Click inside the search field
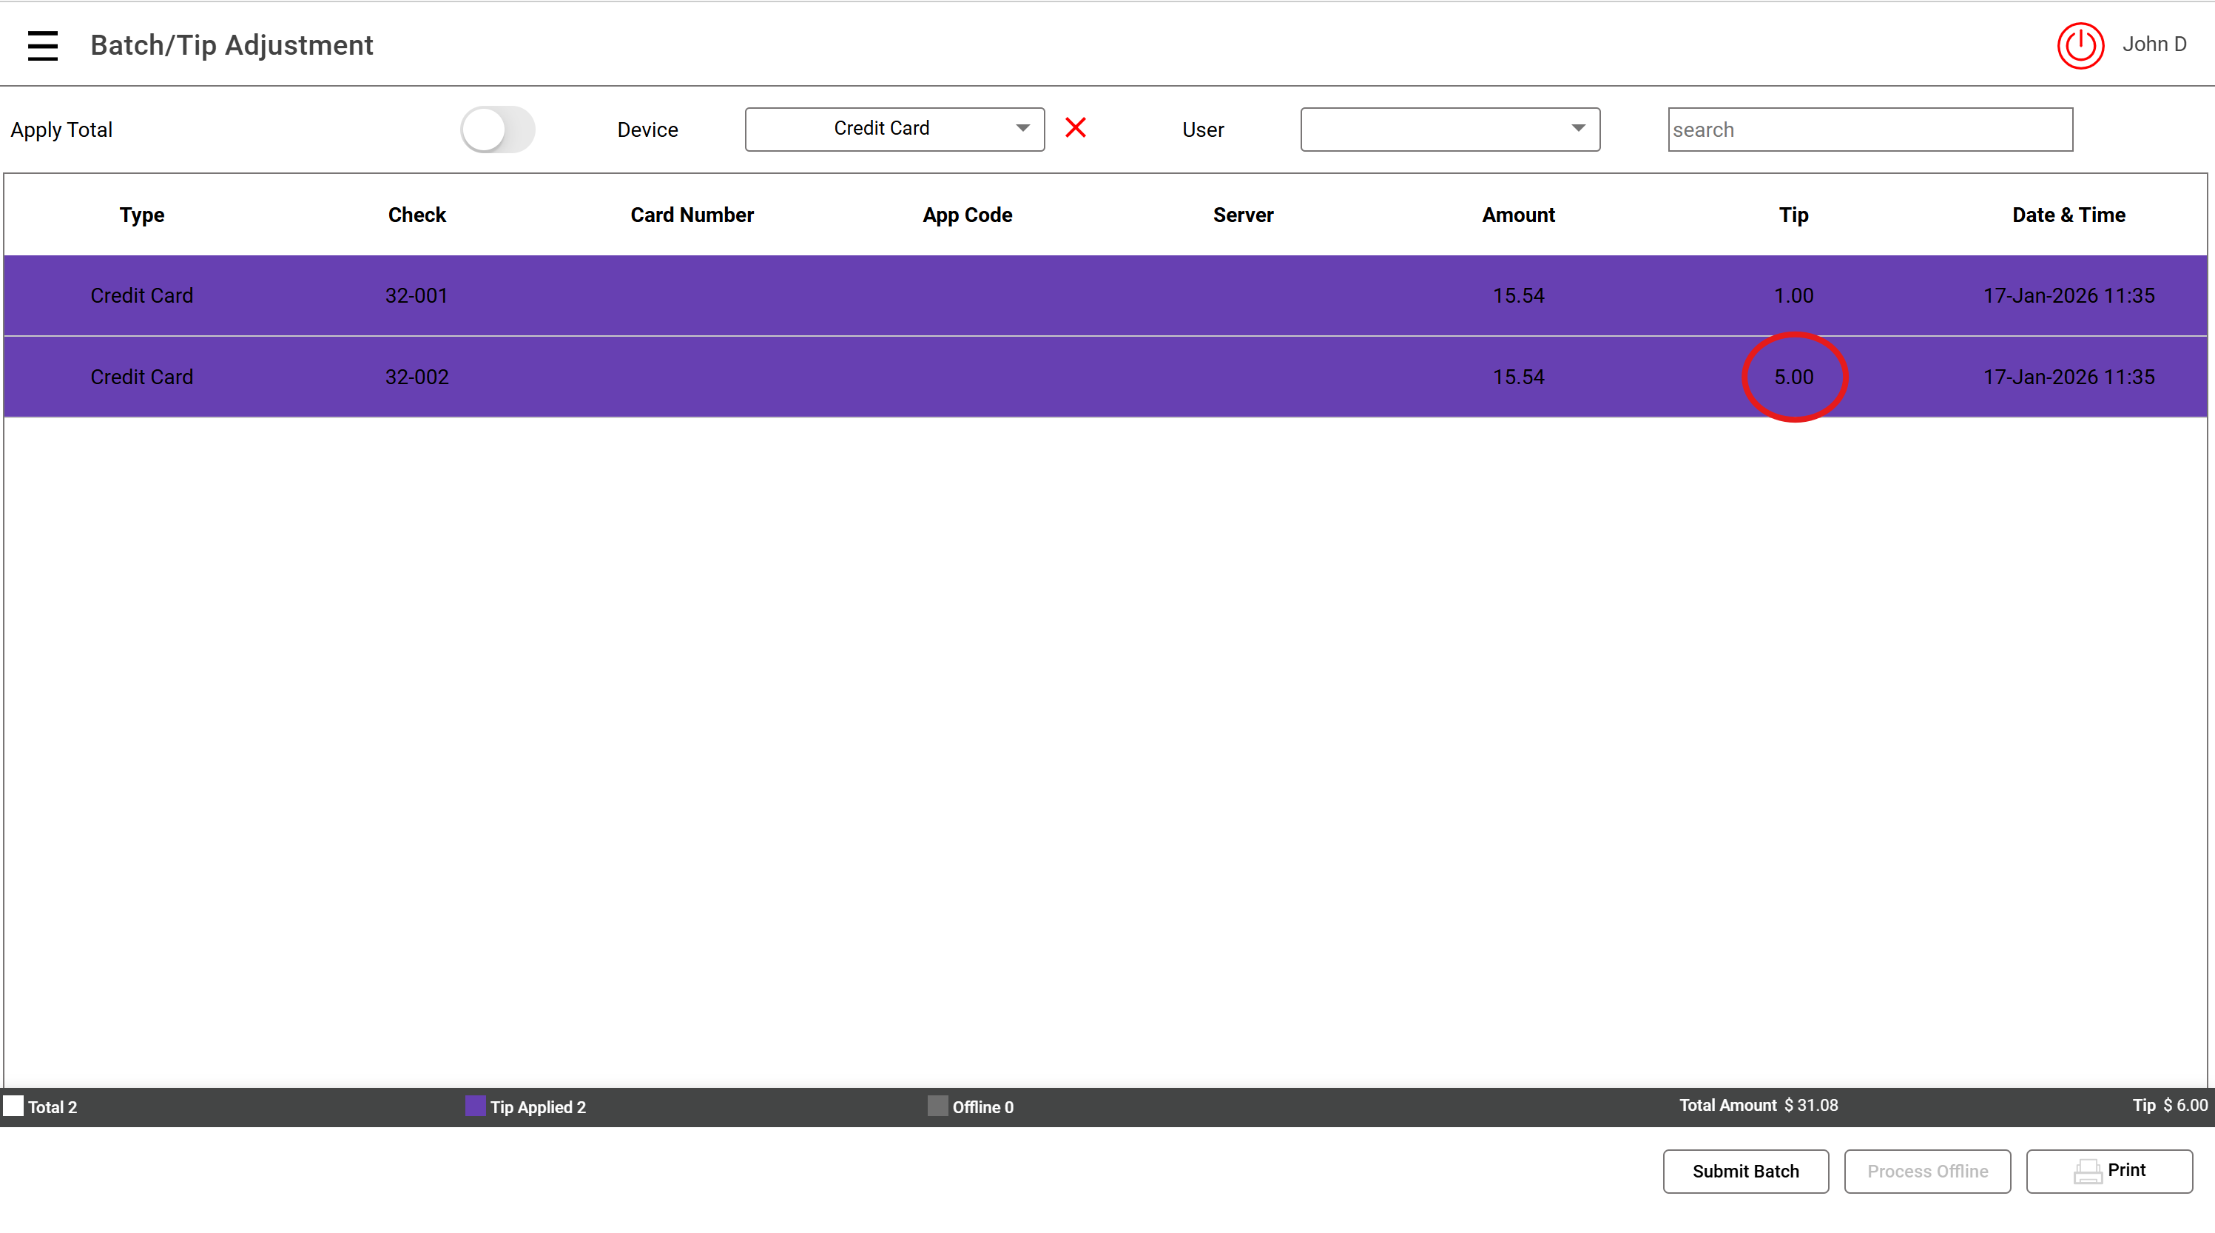Viewport: 2215px width, 1233px height. click(x=1870, y=130)
